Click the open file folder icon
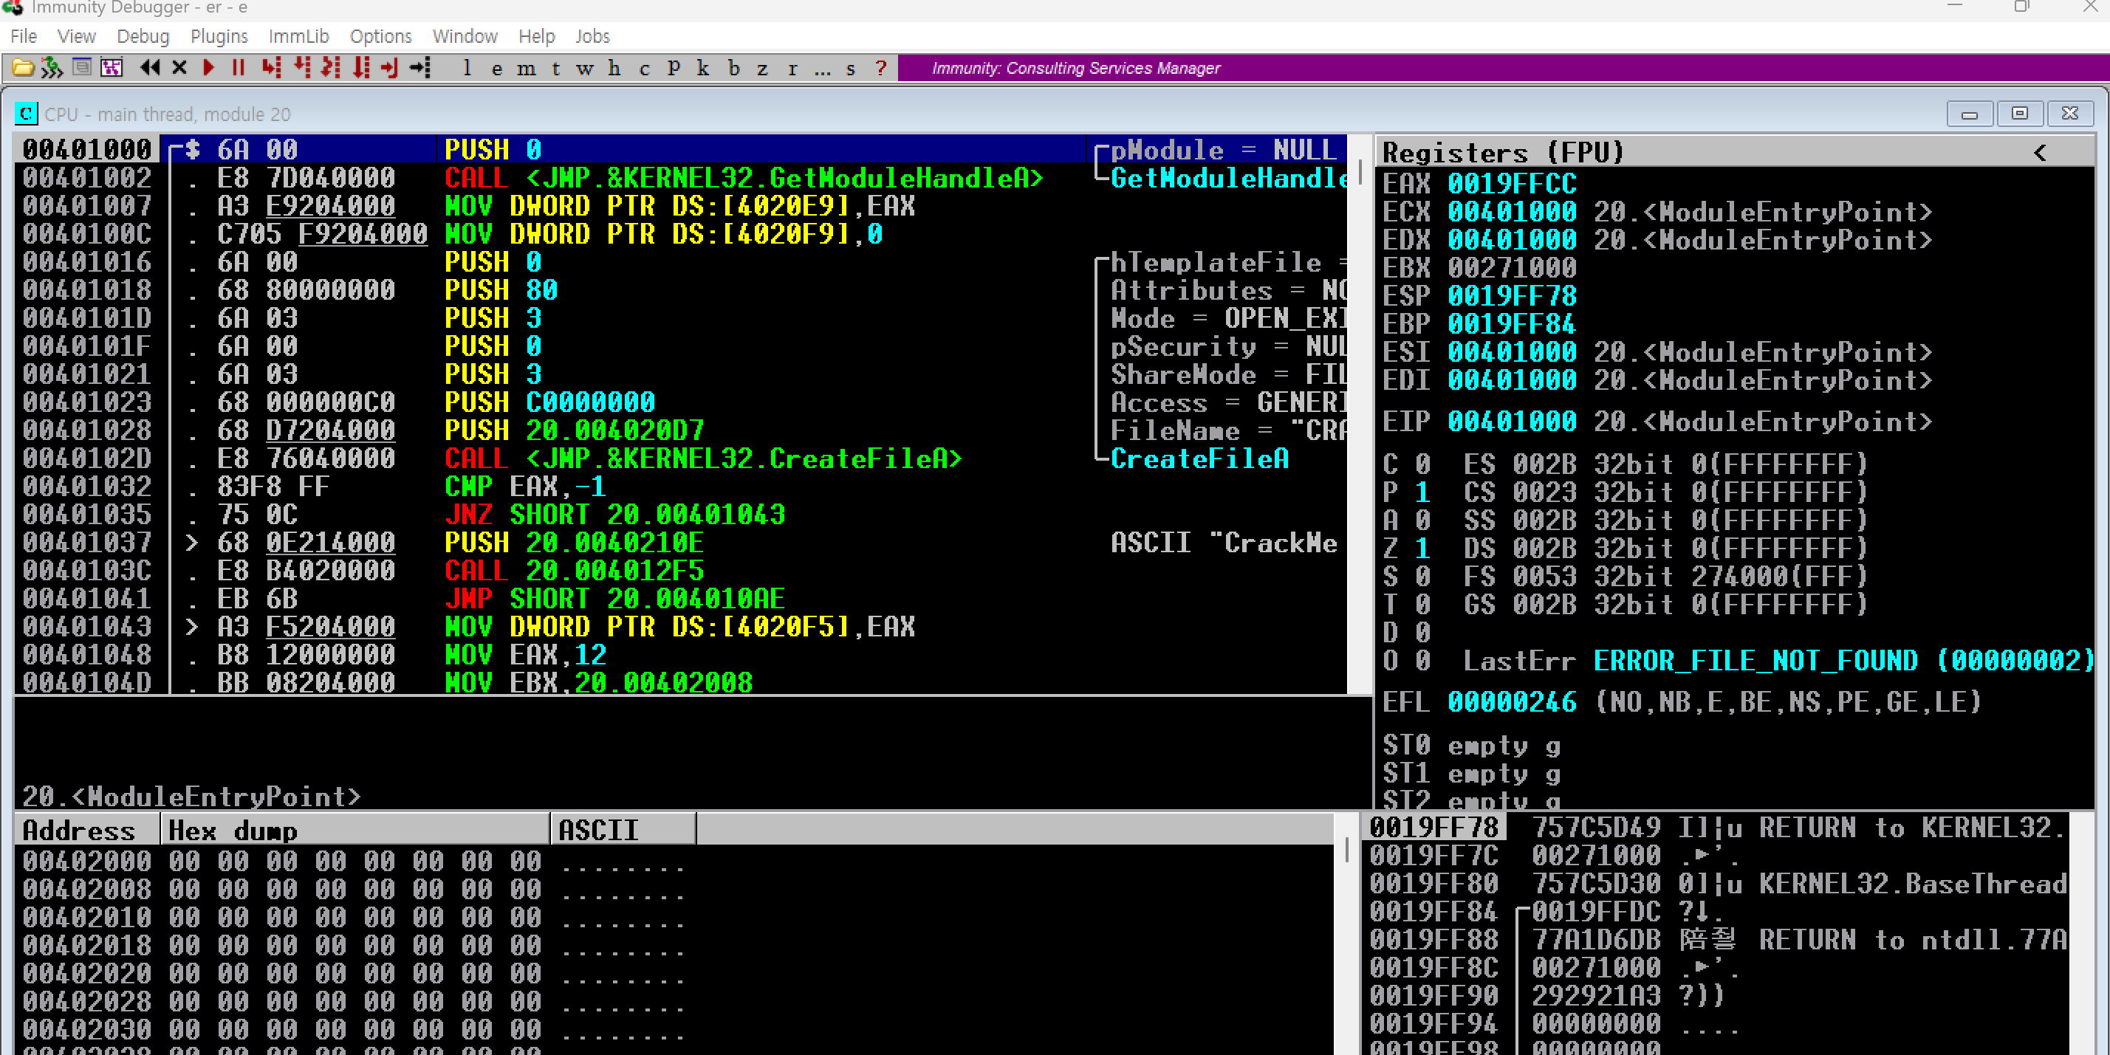This screenshot has height=1055, width=2110. pos(23,68)
